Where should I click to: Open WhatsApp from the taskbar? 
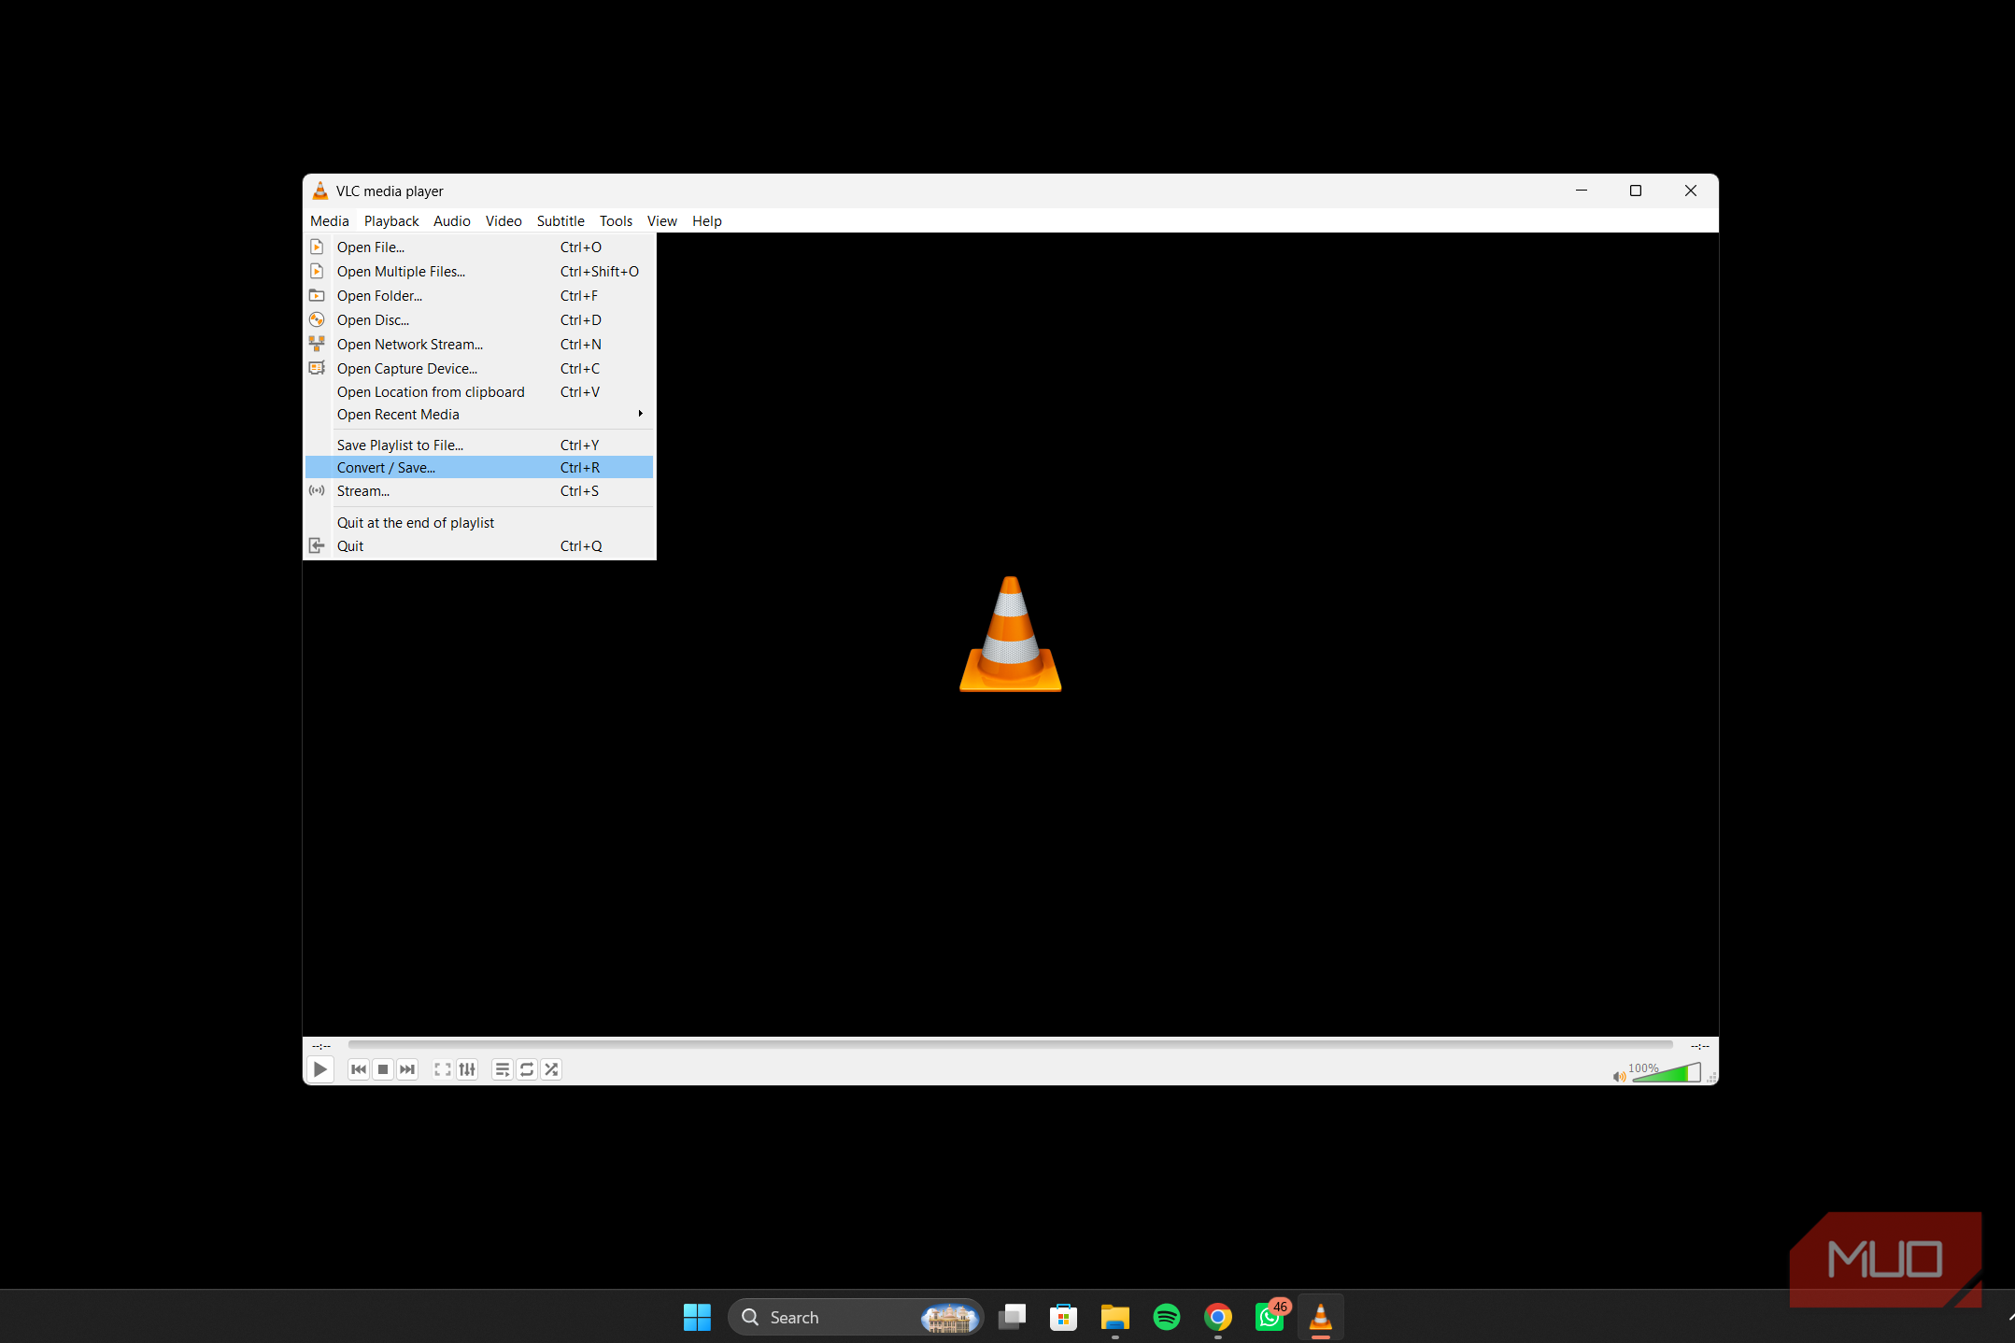pyautogui.click(x=1270, y=1318)
